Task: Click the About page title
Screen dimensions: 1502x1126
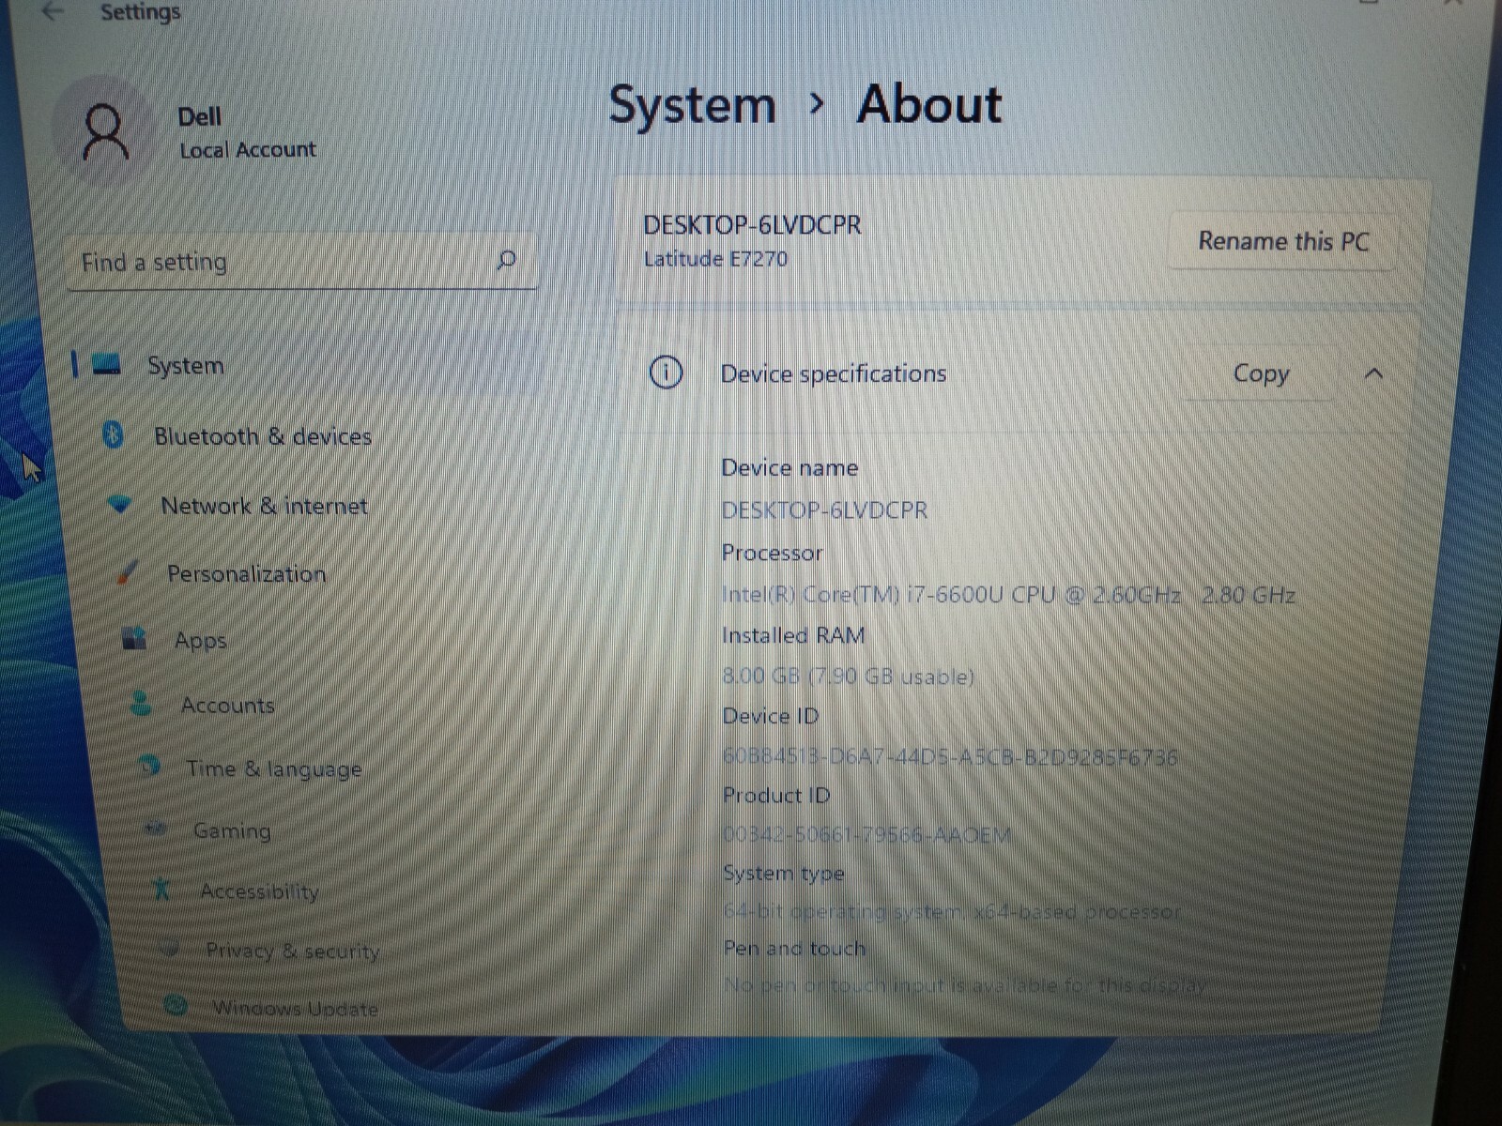Action: click(929, 103)
